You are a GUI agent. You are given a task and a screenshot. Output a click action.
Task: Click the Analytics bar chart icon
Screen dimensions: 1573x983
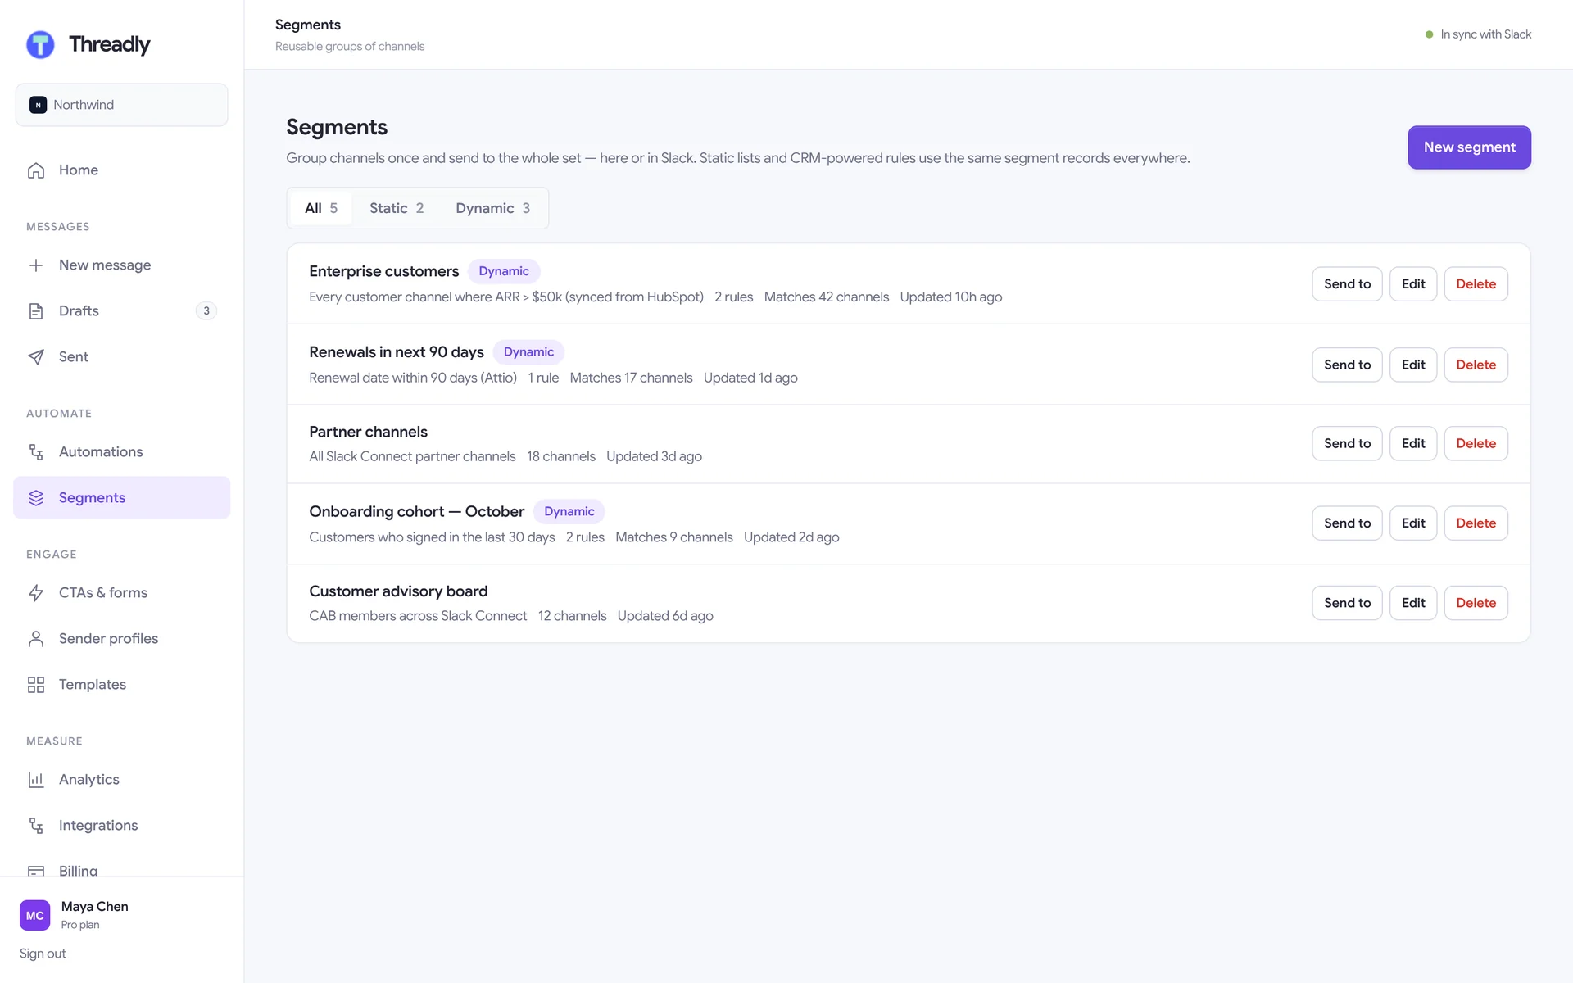(x=36, y=780)
